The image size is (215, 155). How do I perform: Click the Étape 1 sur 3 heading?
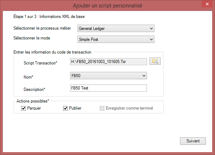(49, 17)
